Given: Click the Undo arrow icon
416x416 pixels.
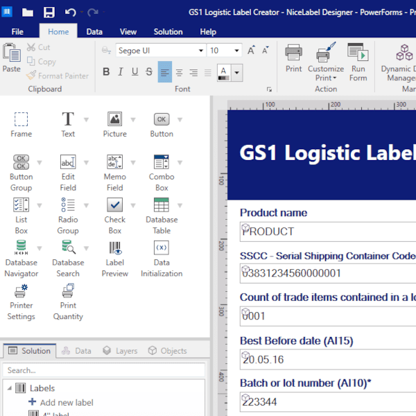Looking at the screenshot, I should pyautogui.click(x=70, y=12).
